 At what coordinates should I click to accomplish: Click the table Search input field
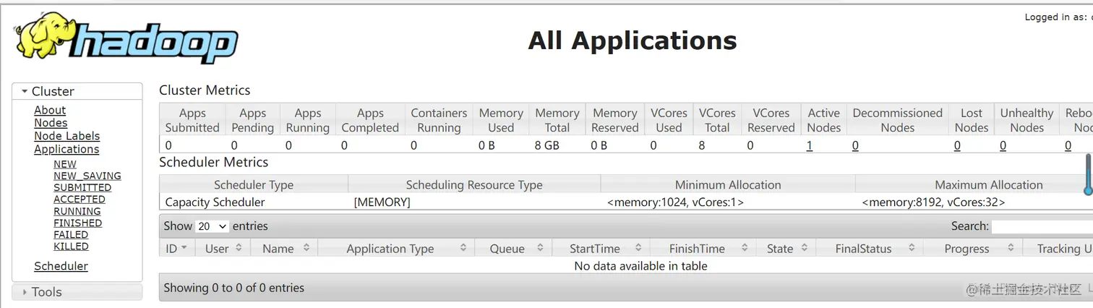point(1041,226)
